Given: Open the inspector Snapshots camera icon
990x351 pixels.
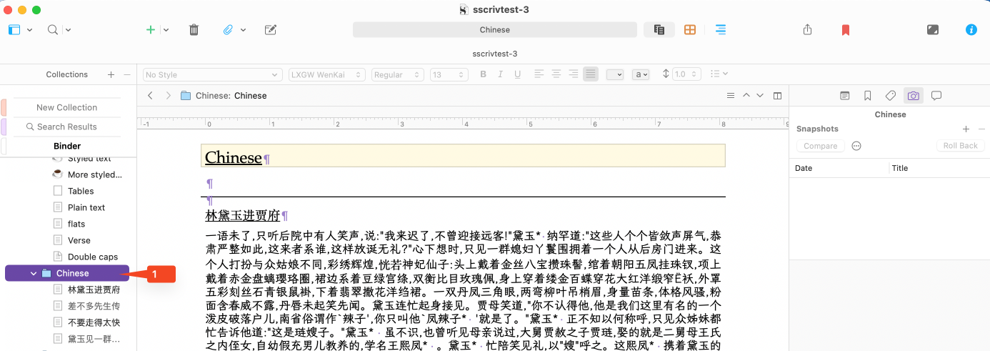Looking at the screenshot, I should (x=913, y=95).
